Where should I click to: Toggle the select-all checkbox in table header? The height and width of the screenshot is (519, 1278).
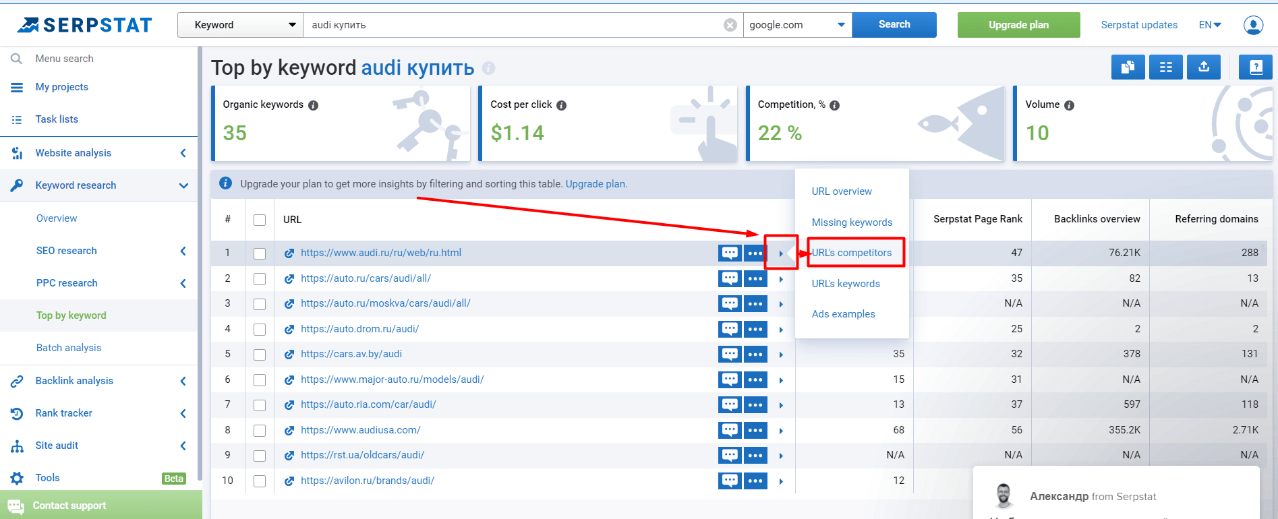tap(260, 220)
